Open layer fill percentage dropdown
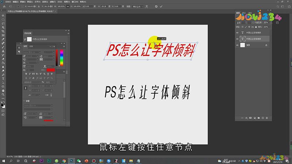 pyautogui.click(x=270, y=27)
